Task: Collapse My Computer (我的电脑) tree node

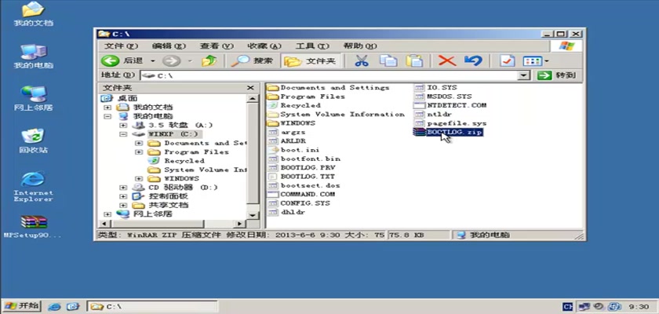Action: (107, 116)
